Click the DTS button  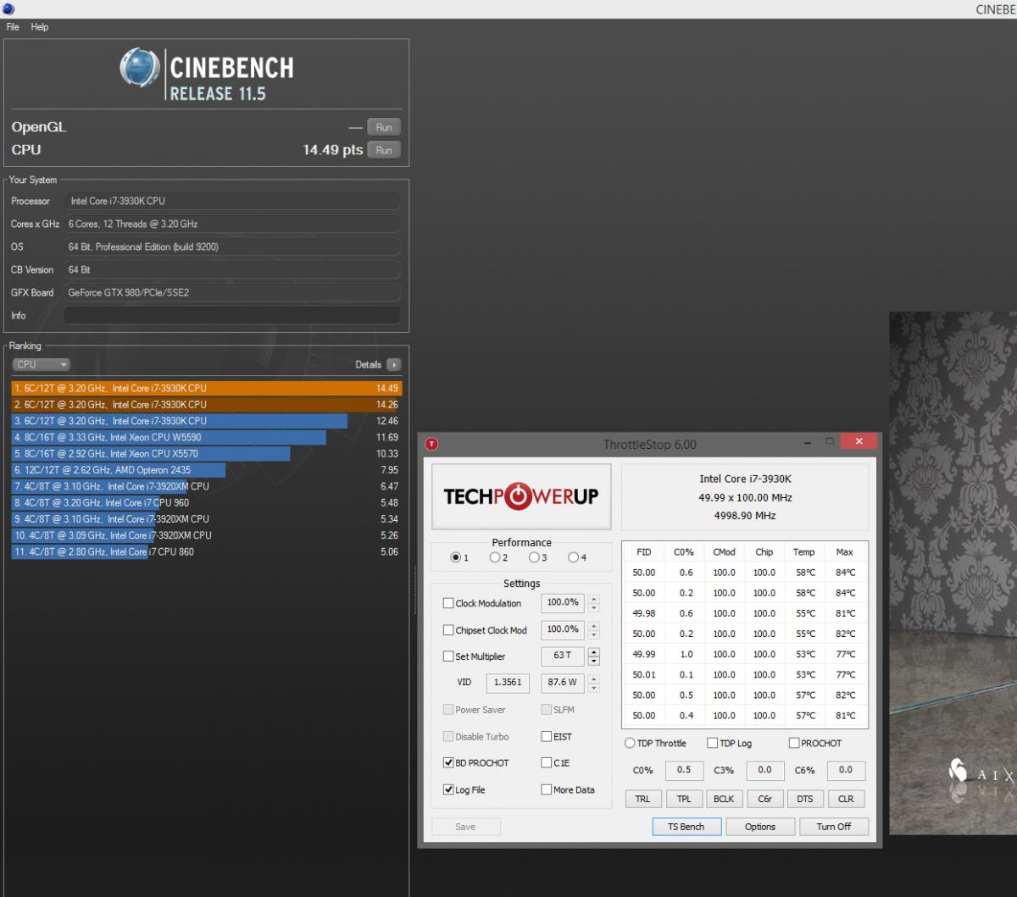coord(805,799)
